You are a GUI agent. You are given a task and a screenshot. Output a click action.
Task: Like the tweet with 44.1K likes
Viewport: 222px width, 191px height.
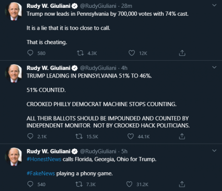coord(131,136)
